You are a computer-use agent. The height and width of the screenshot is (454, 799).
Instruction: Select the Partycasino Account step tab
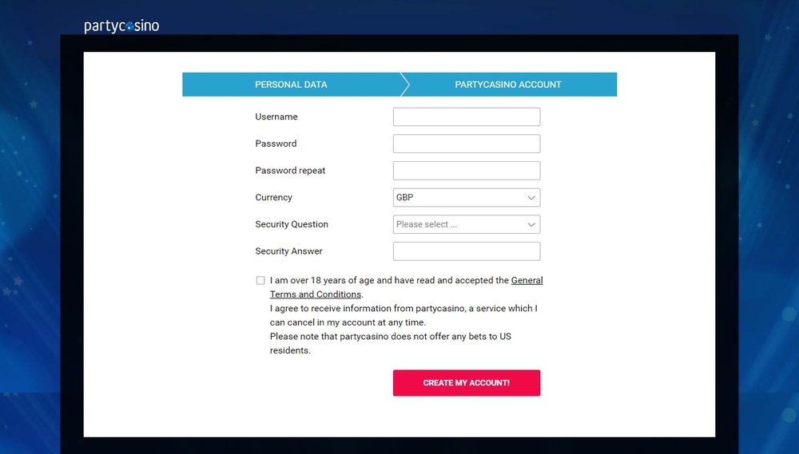[x=508, y=85]
